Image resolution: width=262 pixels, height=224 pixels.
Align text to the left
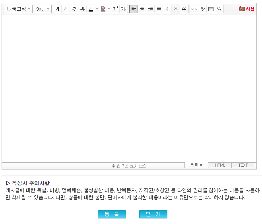pyautogui.click(x=134, y=9)
